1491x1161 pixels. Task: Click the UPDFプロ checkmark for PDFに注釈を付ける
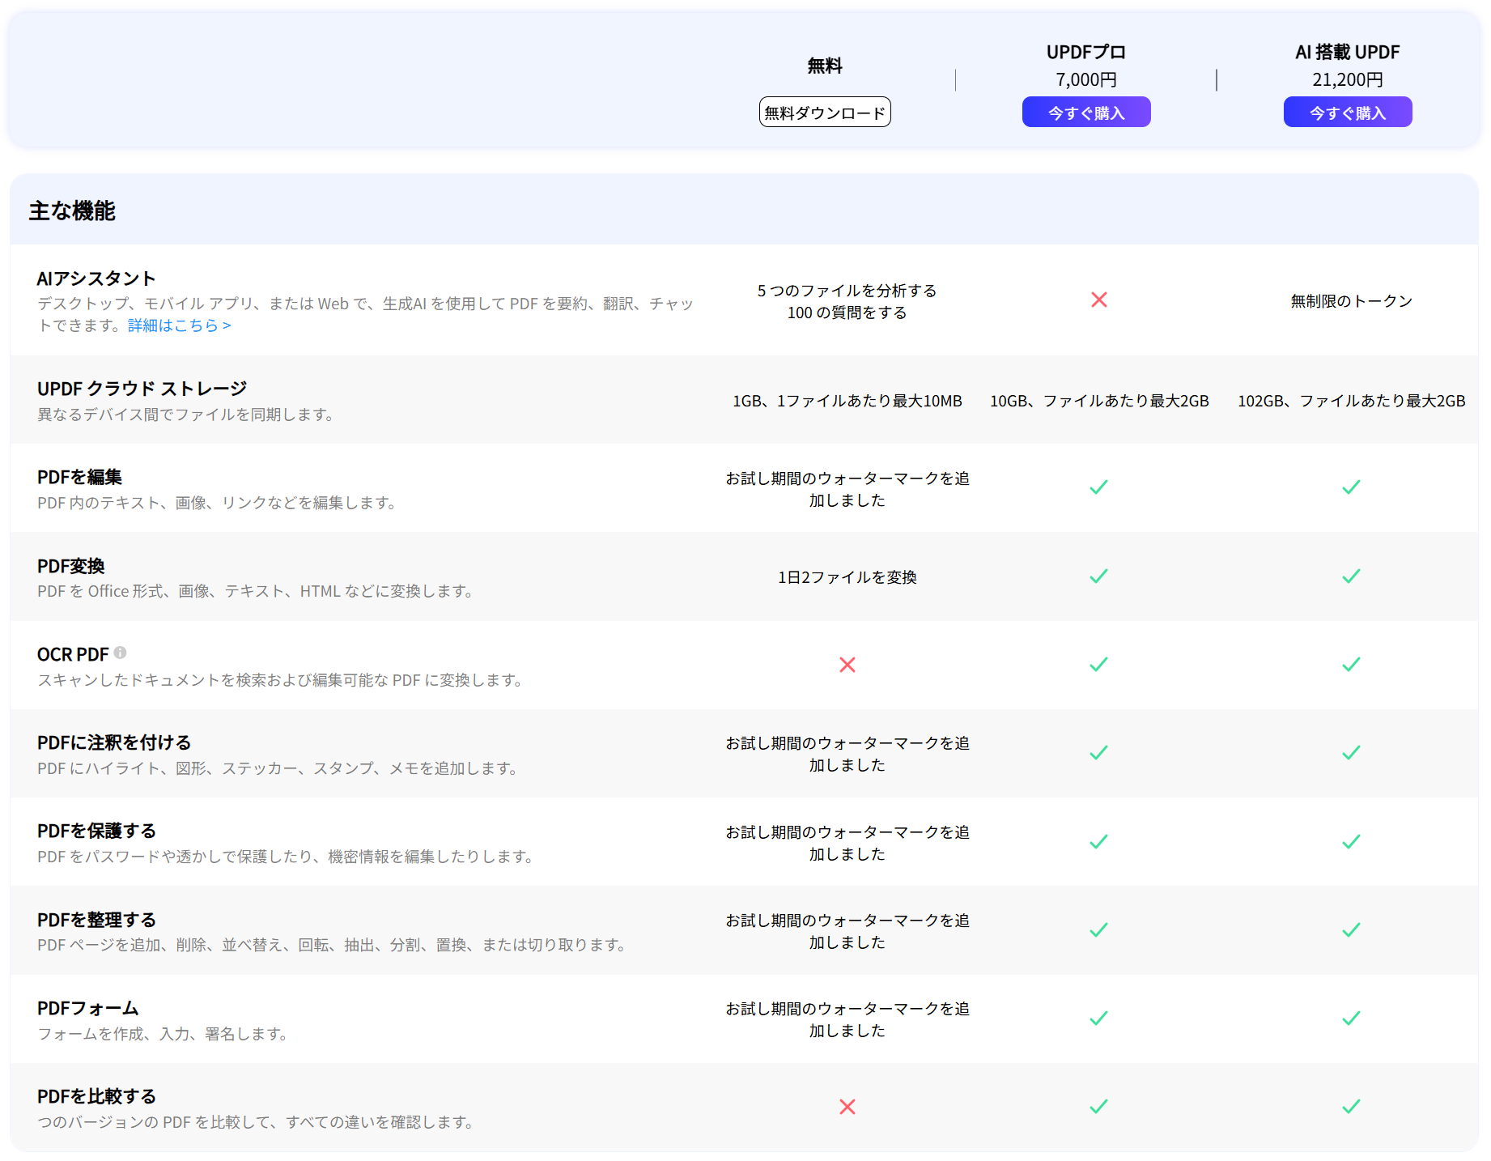[x=1099, y=753]
